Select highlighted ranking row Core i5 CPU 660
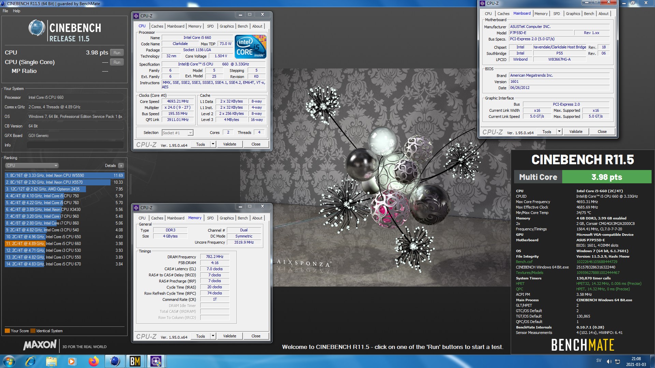The image size is (655, 368). [64, 244]
